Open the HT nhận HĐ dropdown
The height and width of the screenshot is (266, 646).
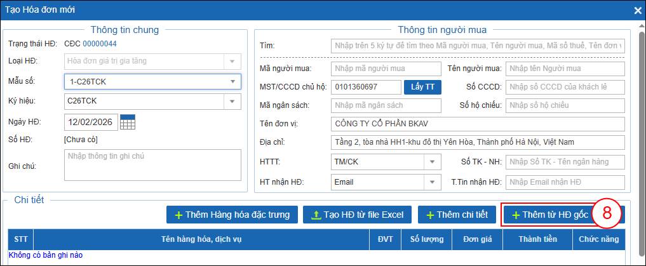click(432, 182)
